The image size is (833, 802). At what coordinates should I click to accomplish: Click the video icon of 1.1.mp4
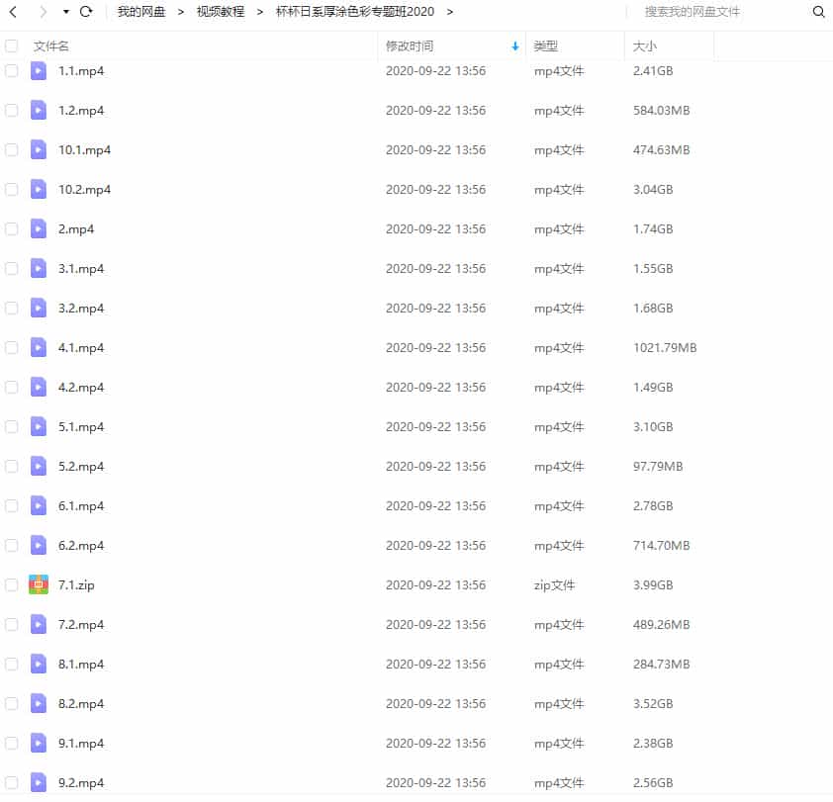[x=39, y=70]
